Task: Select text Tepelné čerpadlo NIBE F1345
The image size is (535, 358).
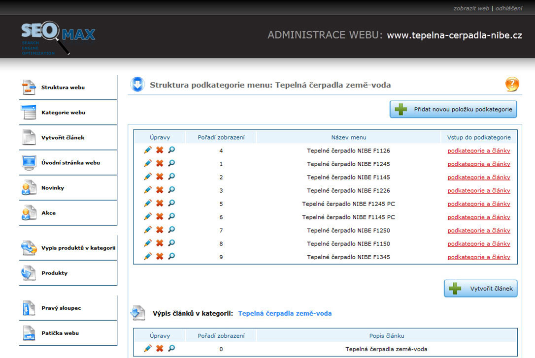Action: tap(348, 257)
